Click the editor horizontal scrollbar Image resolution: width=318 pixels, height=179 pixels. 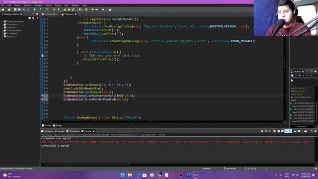[166, 122]
